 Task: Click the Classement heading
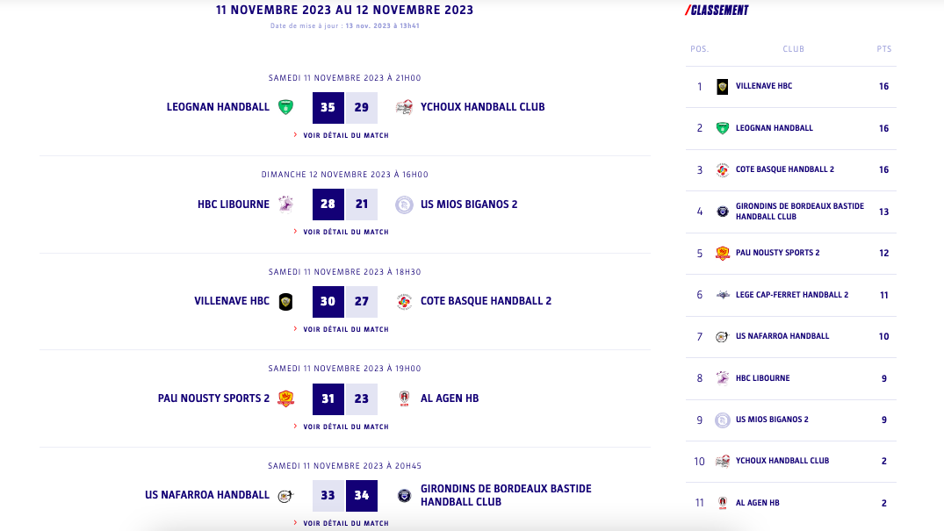[717, 11]
